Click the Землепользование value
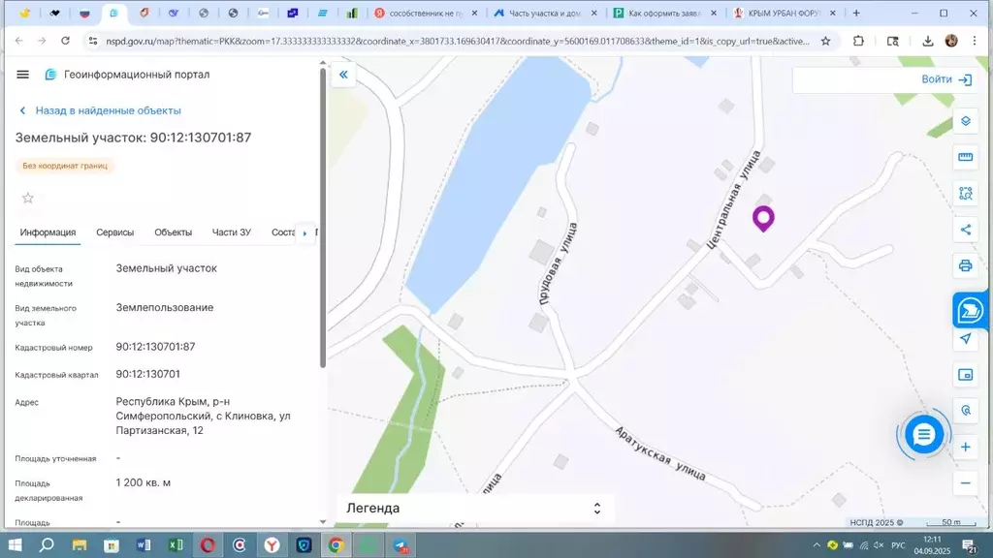This screenshot has height=558, width=993. (165, 307)
